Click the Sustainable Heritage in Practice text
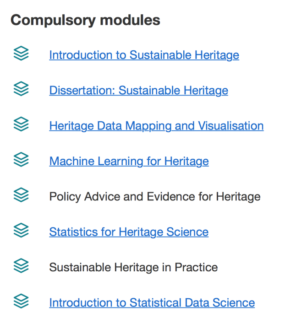This screenshot has height=323, width=307. coord(133,267)
